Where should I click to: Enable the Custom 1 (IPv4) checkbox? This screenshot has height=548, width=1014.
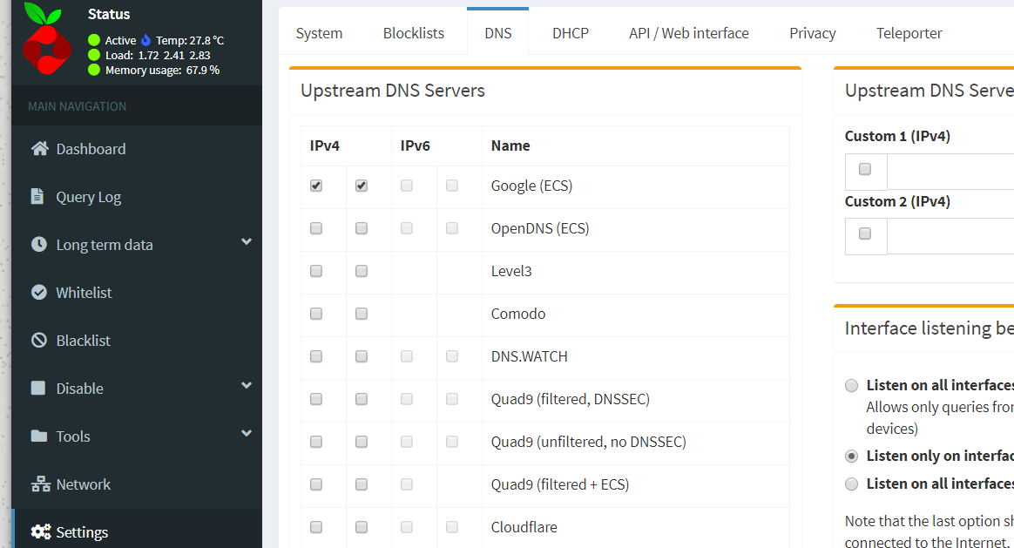pyautogui.click(x=865, y=169)
